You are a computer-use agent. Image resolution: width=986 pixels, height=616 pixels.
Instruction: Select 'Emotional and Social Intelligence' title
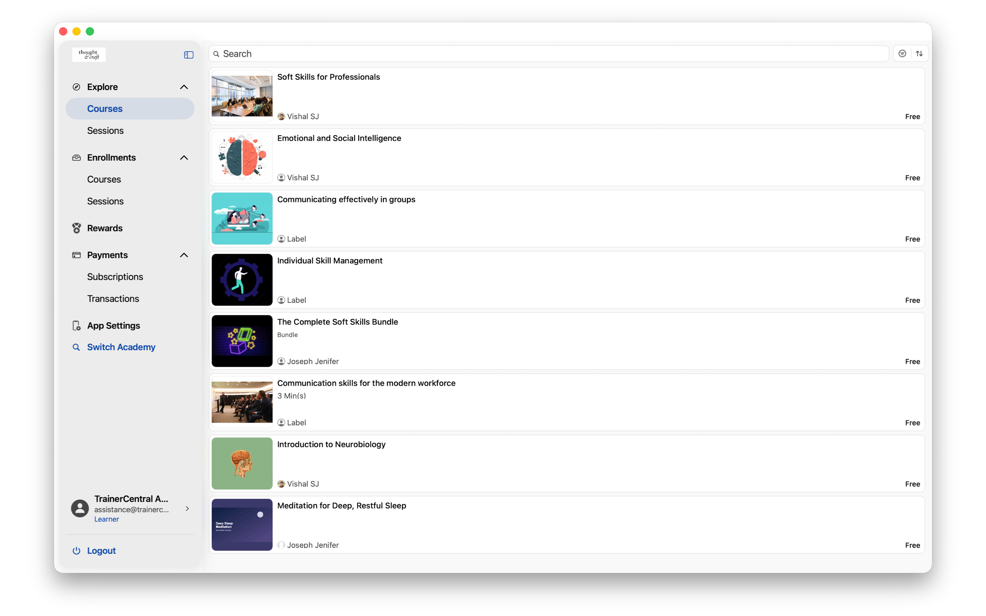point(339,138)
